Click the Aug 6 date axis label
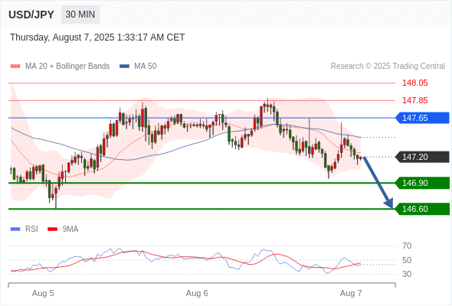 [197, 293]
